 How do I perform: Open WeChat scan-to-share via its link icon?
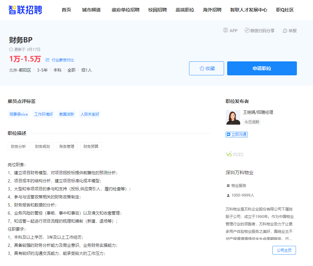tap(247, 30)
